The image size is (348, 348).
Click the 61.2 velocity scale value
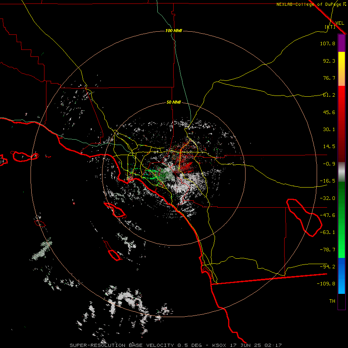click(x=329, y=95)
